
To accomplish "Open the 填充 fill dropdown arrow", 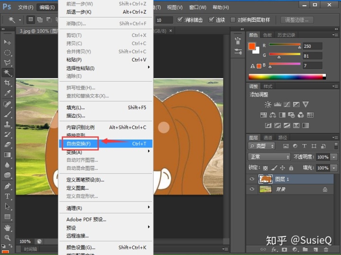I will 333,167.
